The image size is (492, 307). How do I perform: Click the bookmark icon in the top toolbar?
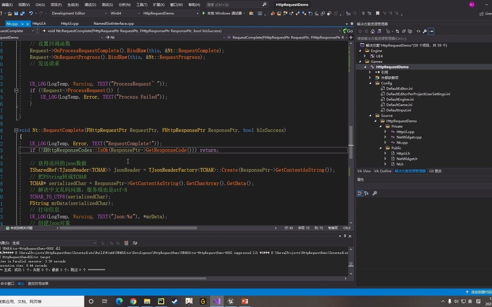pos(378,13)
